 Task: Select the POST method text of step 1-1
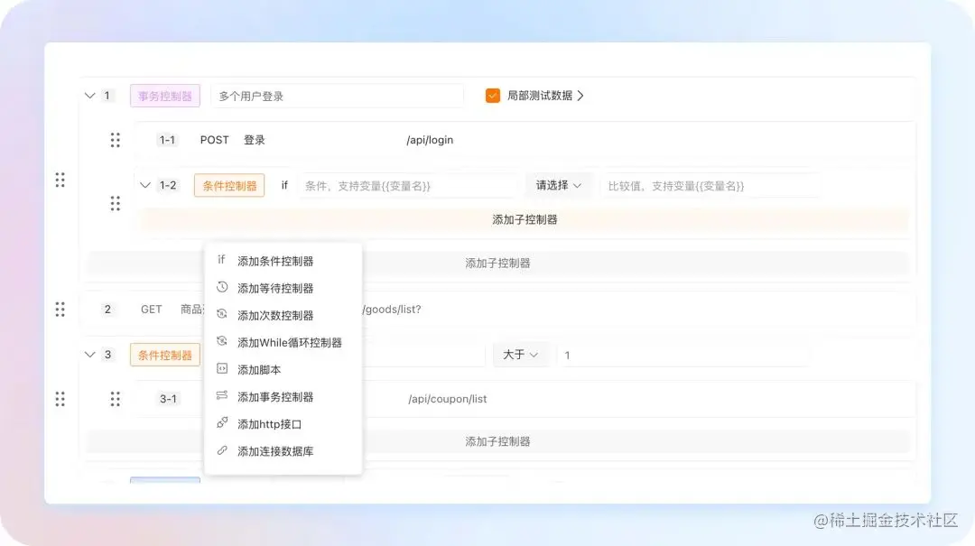(215, 140)
